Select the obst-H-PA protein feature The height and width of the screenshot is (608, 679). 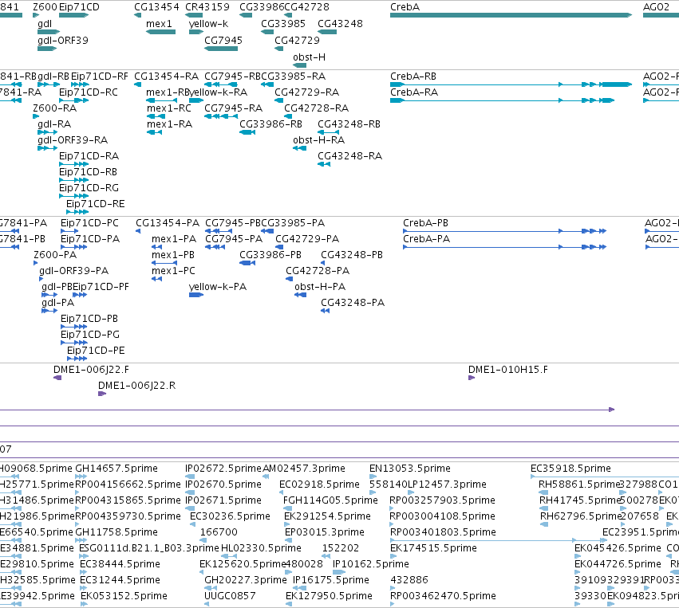coord(301,295)
